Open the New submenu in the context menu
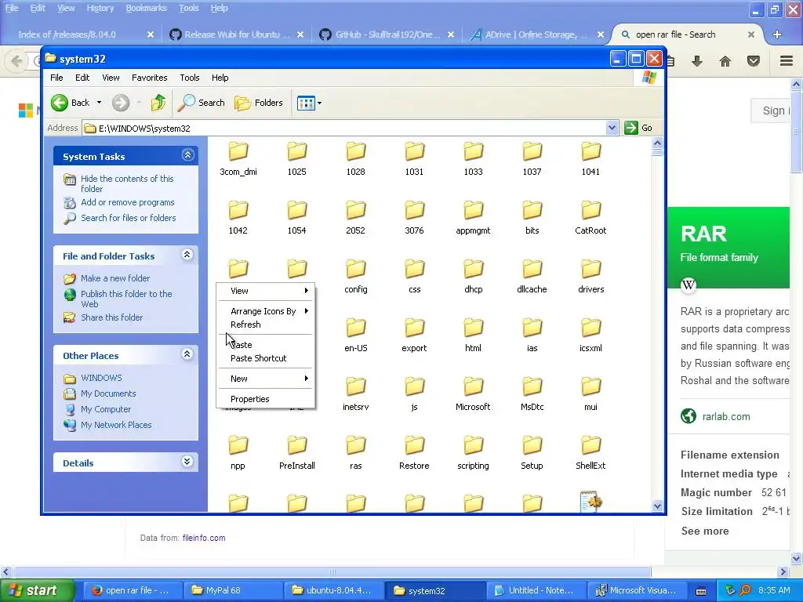 pyautogui.click(x=265, y=379)
